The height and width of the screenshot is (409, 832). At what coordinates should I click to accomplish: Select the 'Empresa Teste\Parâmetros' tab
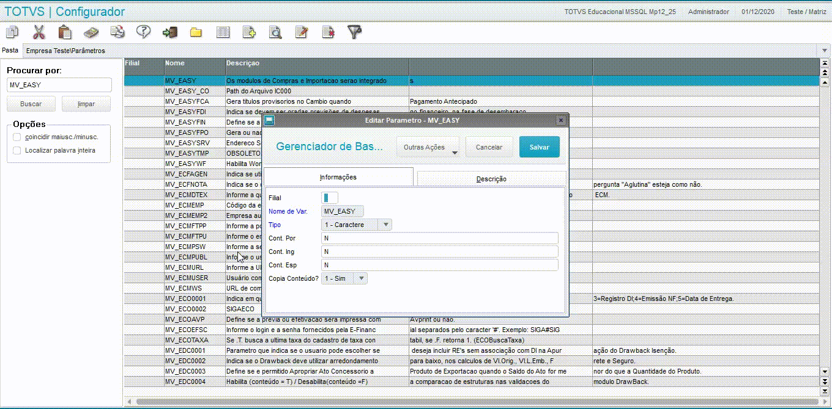point(65,51)
